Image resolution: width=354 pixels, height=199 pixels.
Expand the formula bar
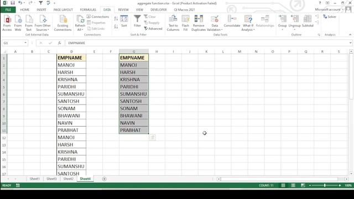point(350,43)
